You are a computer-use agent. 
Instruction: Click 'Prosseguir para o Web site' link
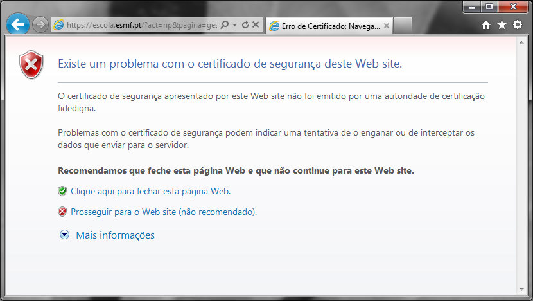164,212
